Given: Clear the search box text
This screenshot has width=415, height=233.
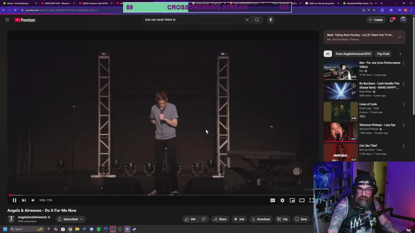Looking at the screenshot, I should point(247,20).
